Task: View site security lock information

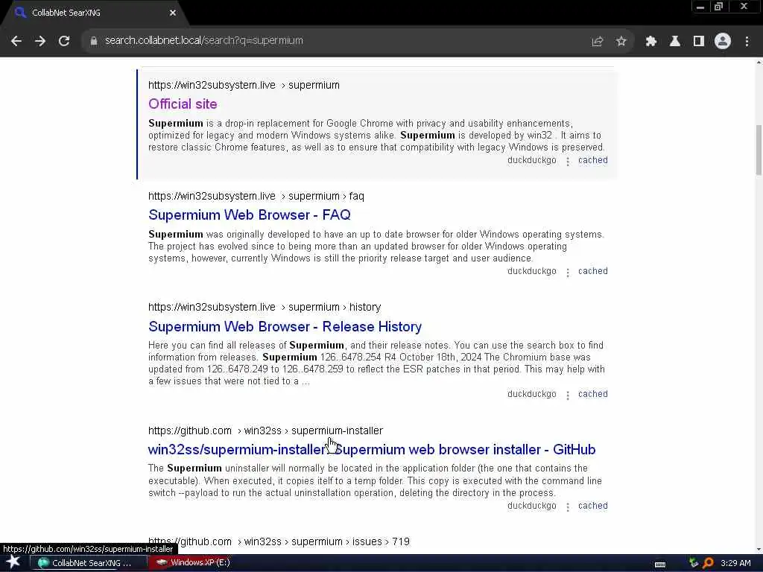Action: point(93,42)
